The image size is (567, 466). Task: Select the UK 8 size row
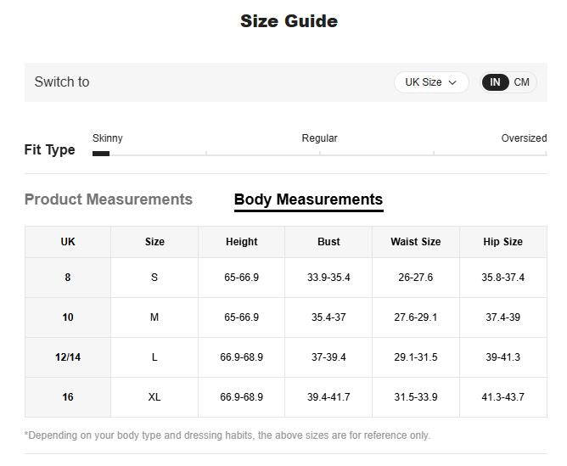pyautogui.click(x=68, y=278)
